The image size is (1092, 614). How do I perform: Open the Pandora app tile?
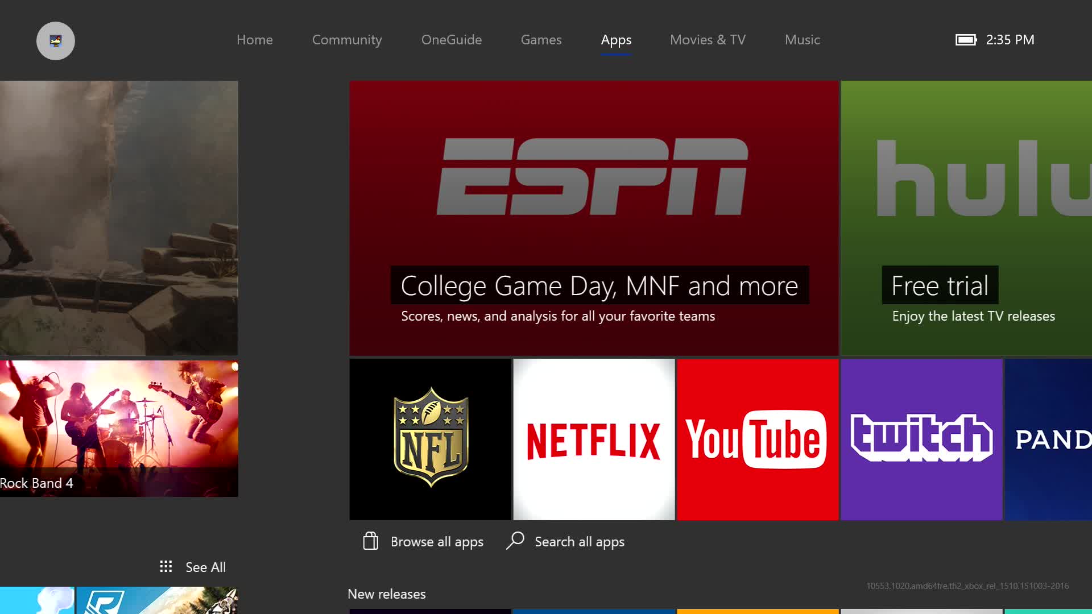pos(1048,439)
